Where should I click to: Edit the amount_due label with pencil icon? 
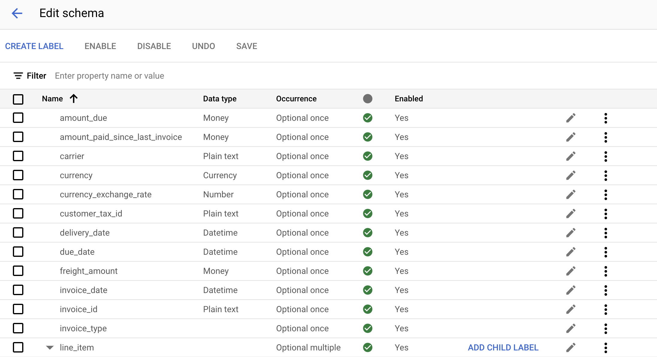tap(571, 118)
